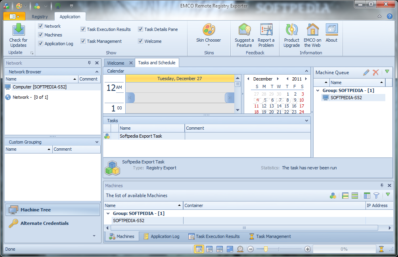Click the application menu button in ribbon
The image size is (398, 257).
(x=14, y=17)
